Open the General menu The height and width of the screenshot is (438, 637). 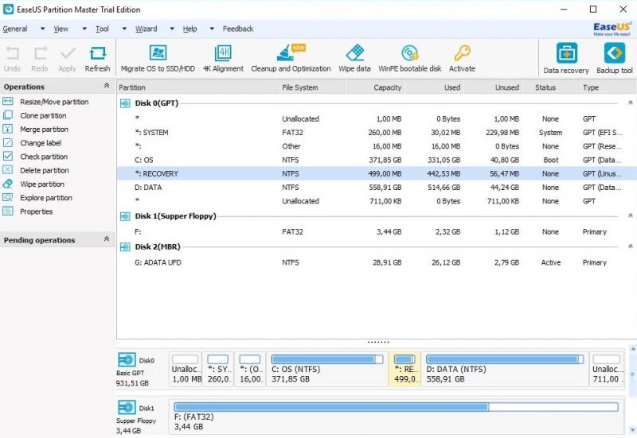[x=15, y=29]
